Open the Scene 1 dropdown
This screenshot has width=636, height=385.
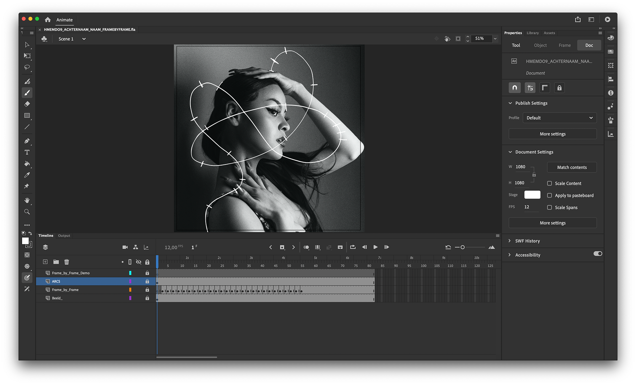pyautogui.click(x=84, y=39)
